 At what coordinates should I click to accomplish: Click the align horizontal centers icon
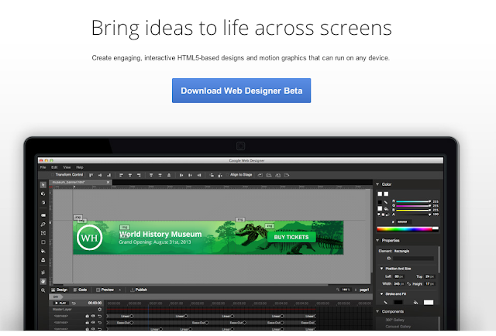[130, 175]
